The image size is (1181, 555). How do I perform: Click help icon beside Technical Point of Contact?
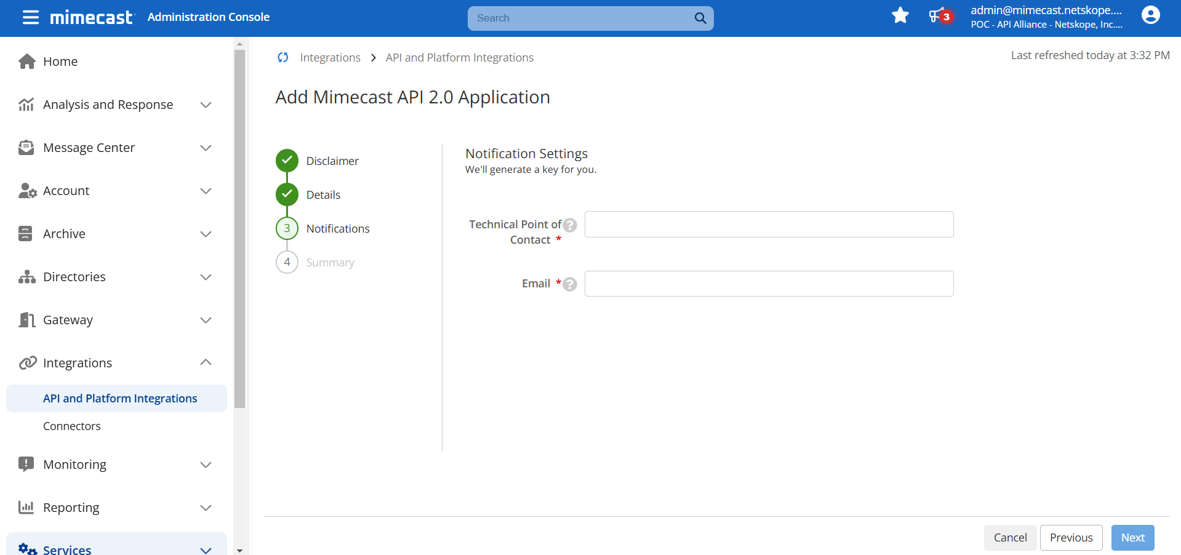coord(570,225)
